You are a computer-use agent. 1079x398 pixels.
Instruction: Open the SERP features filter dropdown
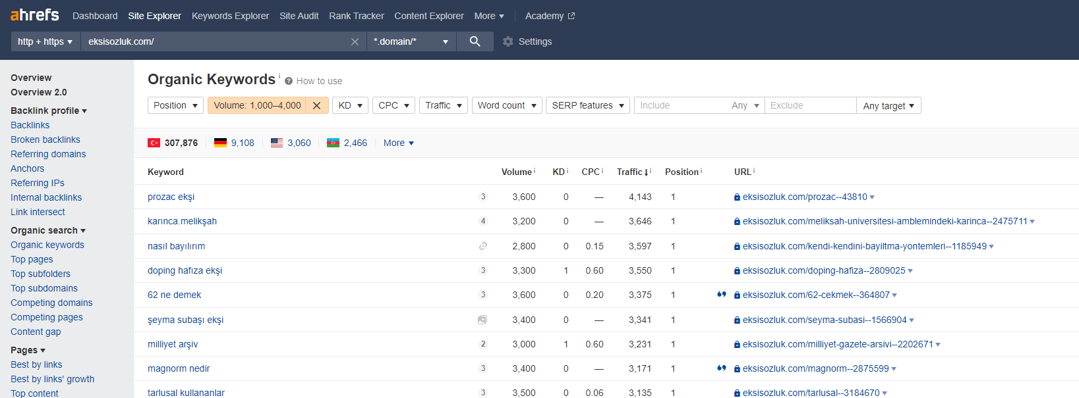point(588,105)
